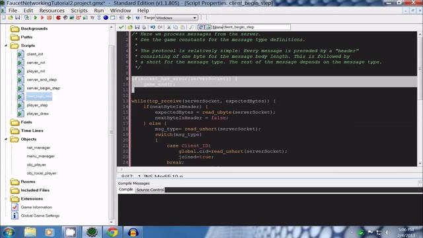Print the script from editor toolbar
423x238 pixels.
point(144,27)
